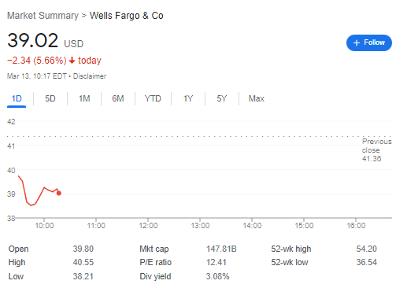
Task: Show the Max time range chart
Action: [257, 98]
